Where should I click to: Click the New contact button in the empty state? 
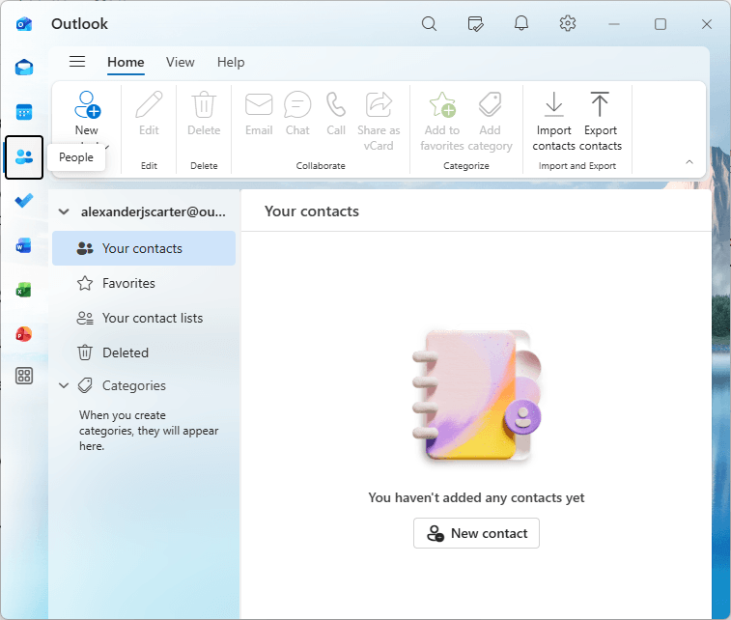pos(476,533)
